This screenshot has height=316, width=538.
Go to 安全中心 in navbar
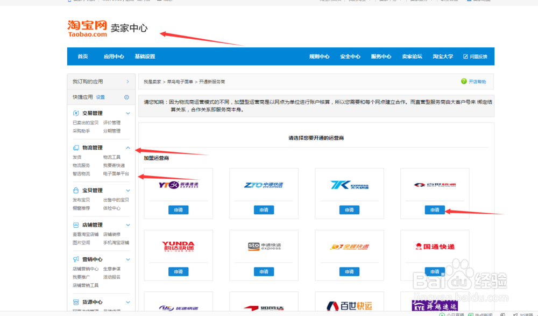(350, 57)
